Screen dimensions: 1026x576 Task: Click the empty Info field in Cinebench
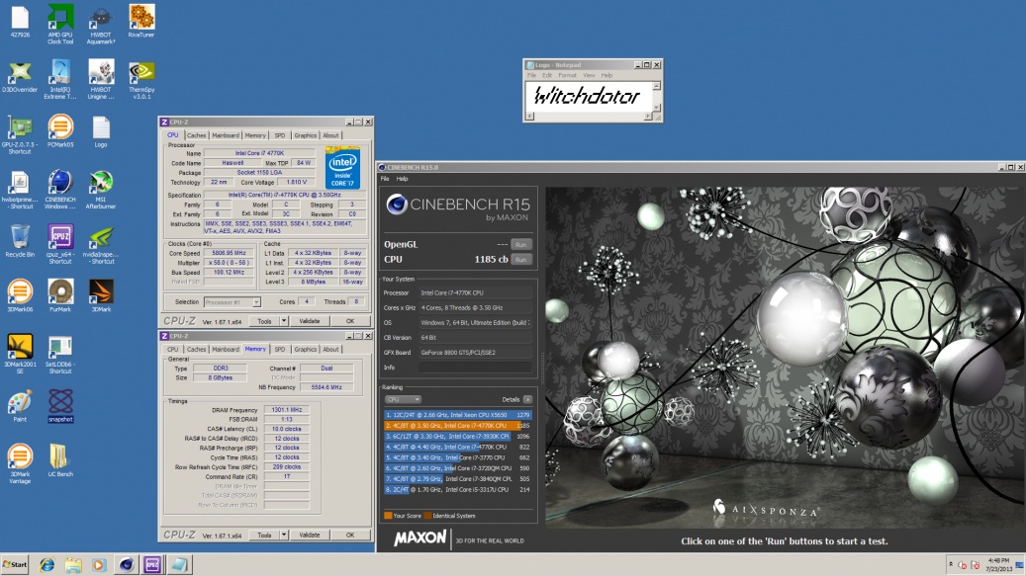click(x=477, y=367)
